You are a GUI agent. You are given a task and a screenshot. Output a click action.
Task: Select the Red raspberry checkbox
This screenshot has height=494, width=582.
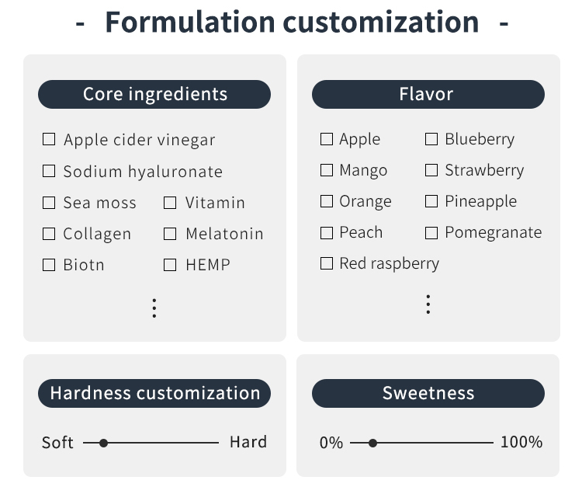pos(327,263)
